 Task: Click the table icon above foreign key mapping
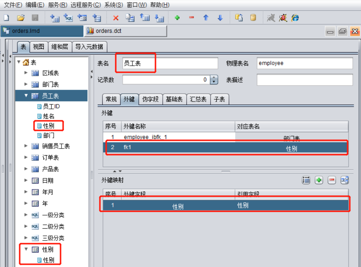click(x=306, y=180)
